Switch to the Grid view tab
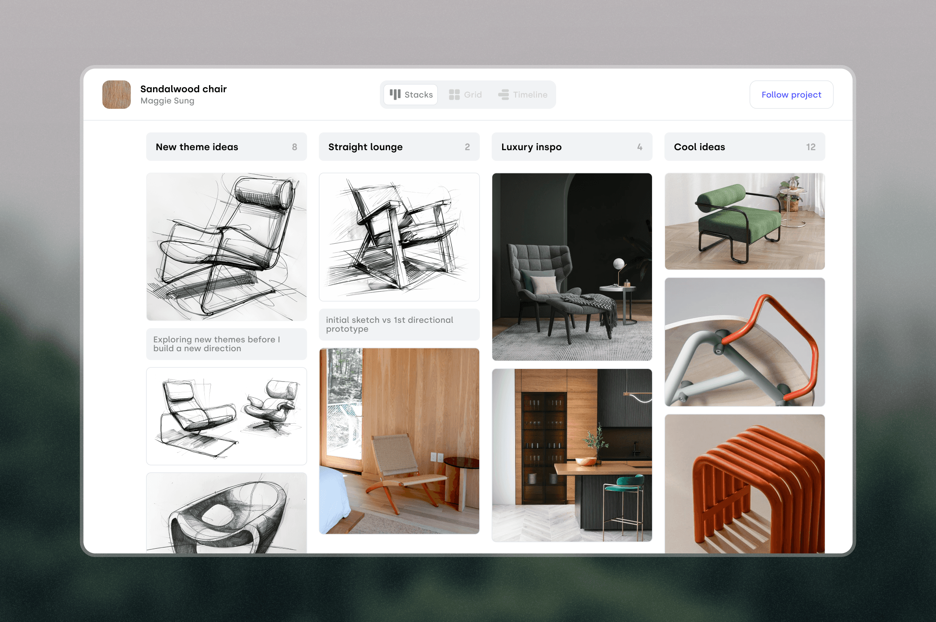This screenshot has width=936, height=622. click(465, 95)
